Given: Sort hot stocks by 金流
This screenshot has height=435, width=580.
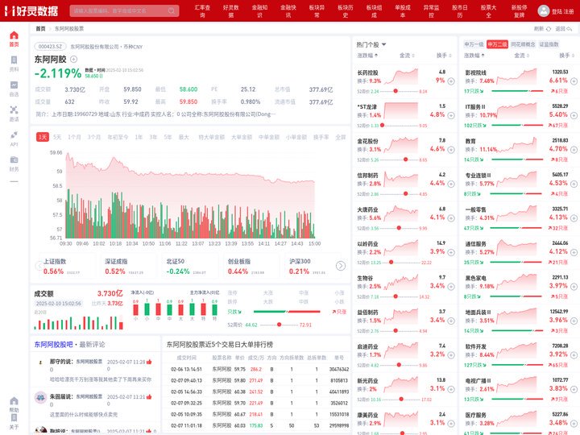Looking at the screenshot, I should (x=407, y=56).
